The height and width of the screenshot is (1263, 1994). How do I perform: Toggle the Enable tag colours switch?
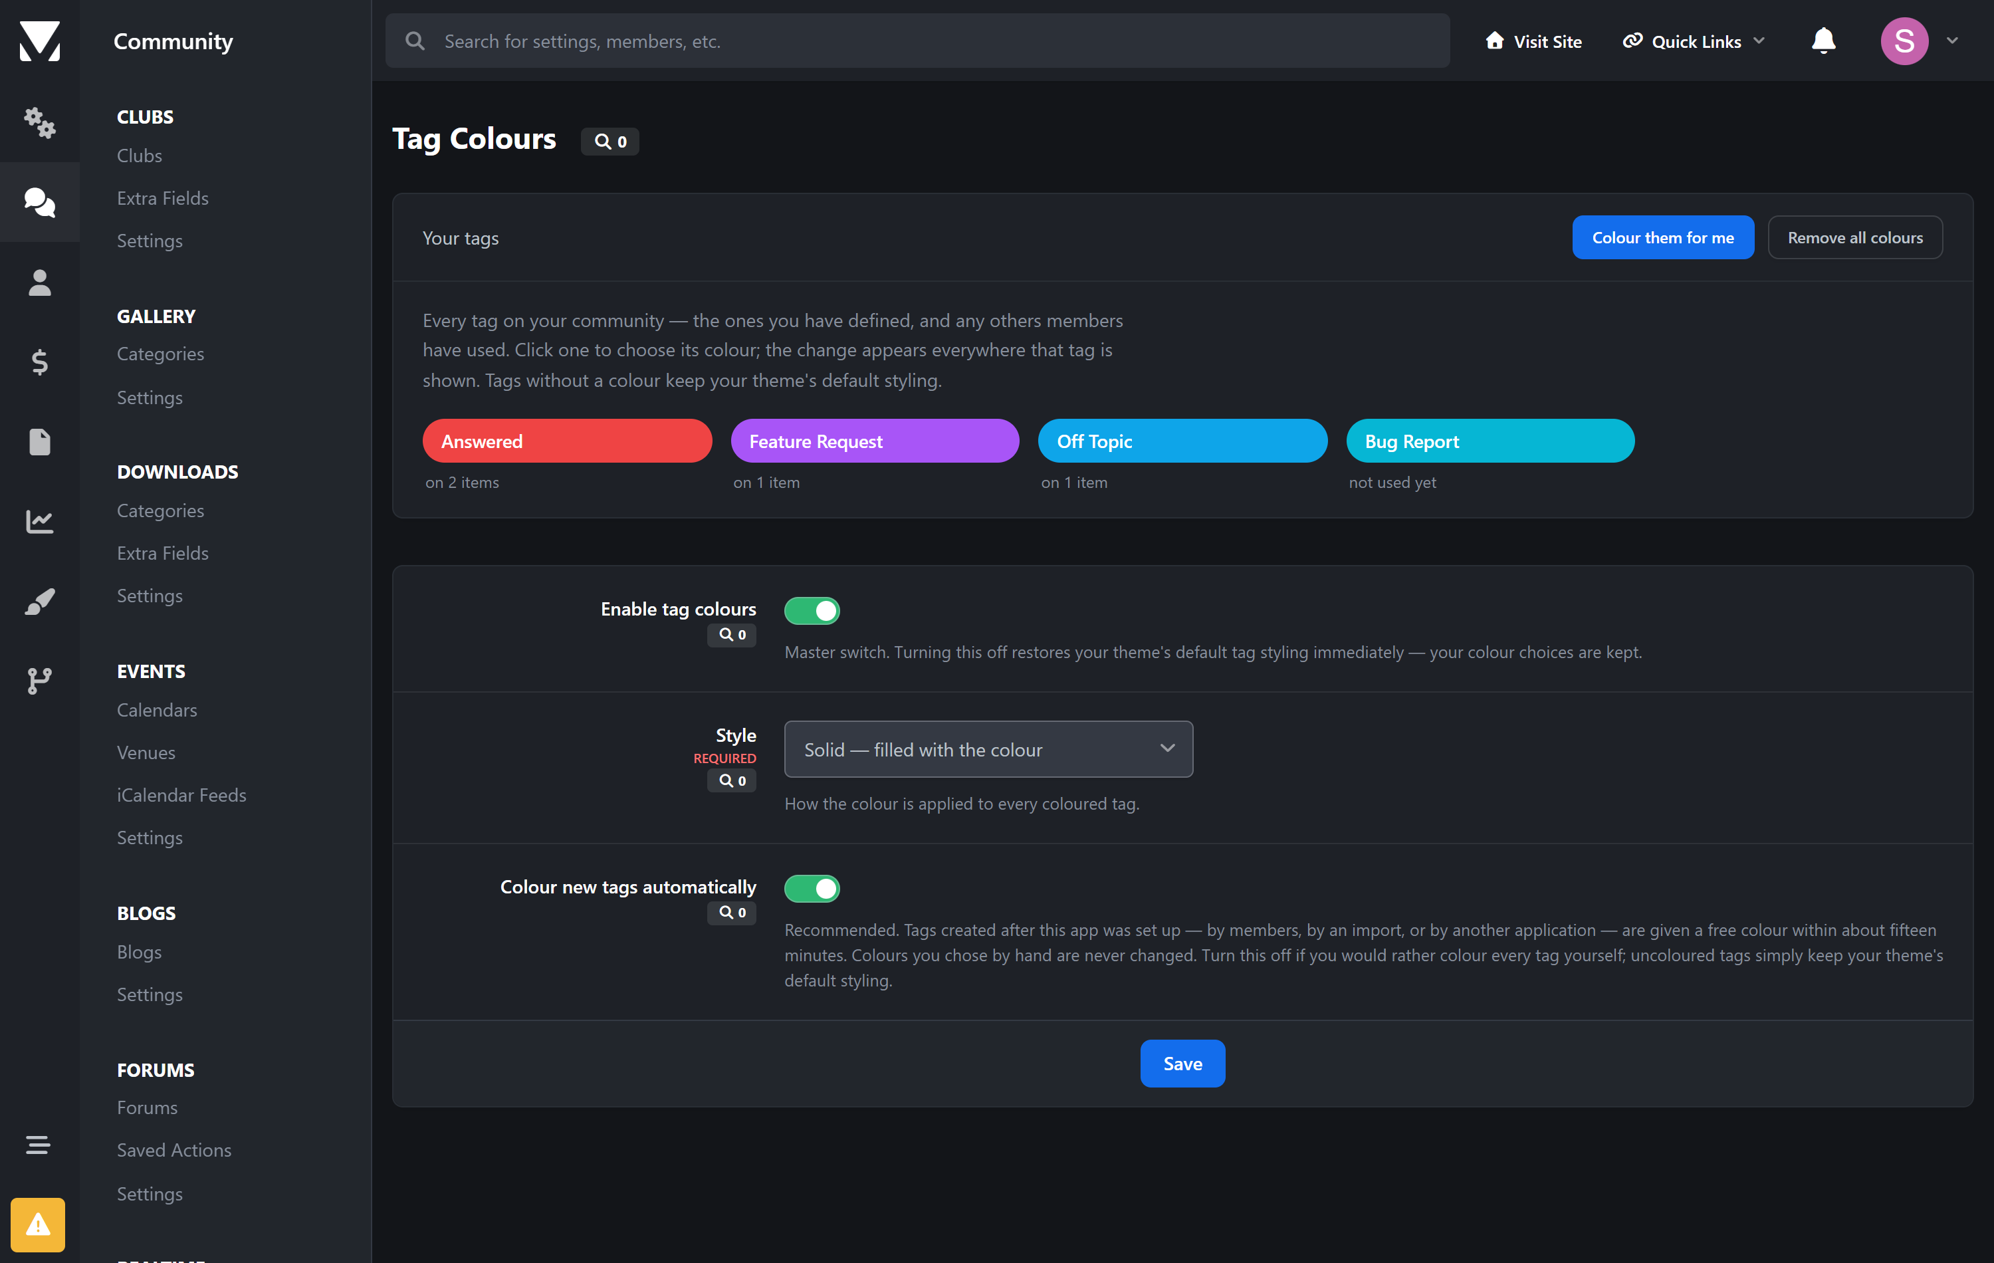tap(812, 611)
